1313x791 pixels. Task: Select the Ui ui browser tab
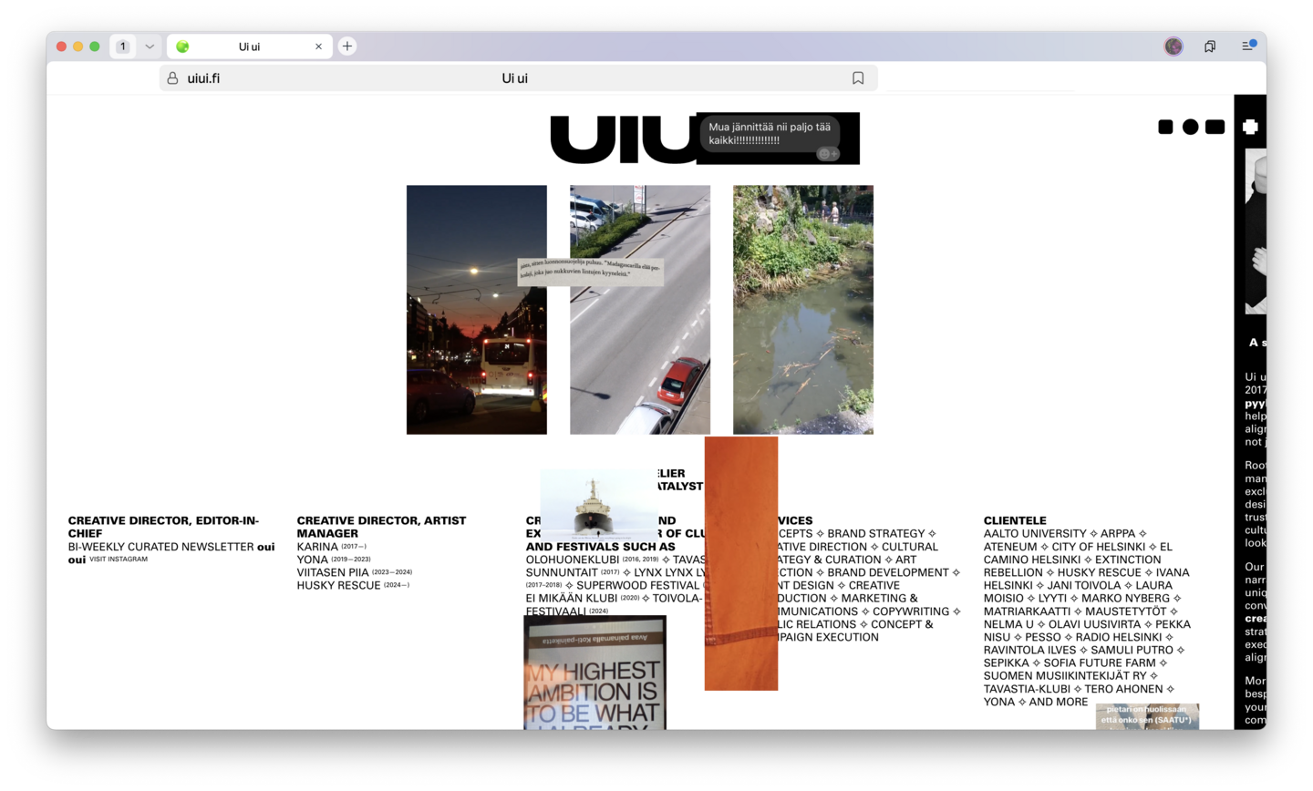click(249, 46)
